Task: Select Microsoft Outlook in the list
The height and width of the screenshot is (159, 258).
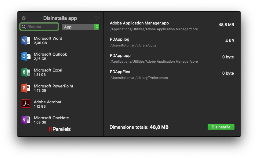Action: 60,56
